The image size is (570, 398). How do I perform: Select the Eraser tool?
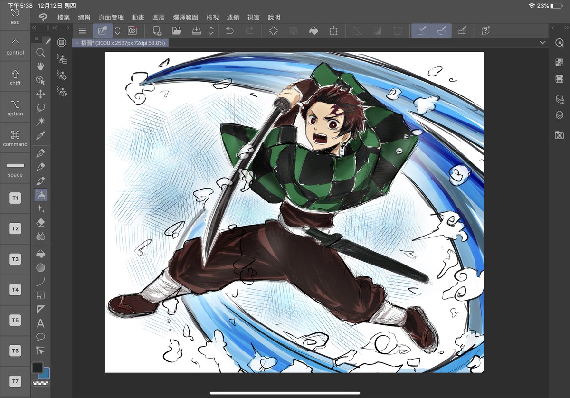tap(41, 222)
